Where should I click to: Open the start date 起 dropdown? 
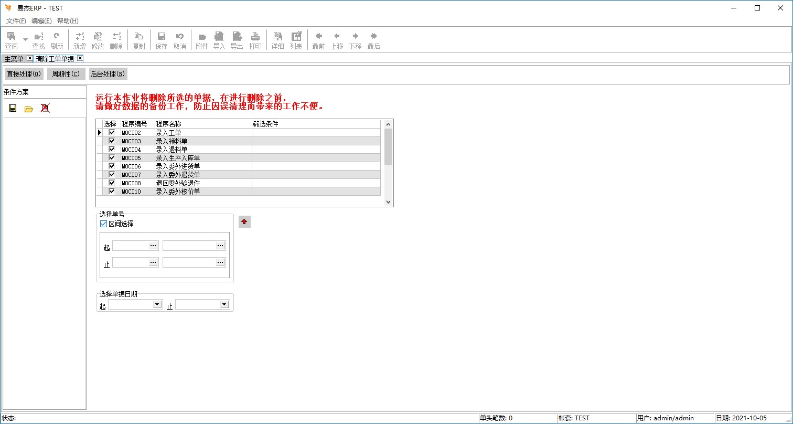click(x=156, y=304)
